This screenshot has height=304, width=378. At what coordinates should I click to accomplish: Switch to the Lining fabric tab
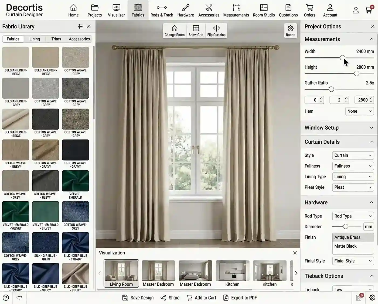pos(35,39)
